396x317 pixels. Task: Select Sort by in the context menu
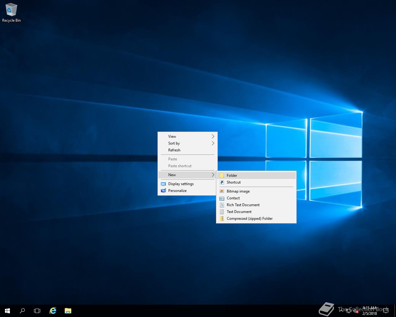coord(187,143)
